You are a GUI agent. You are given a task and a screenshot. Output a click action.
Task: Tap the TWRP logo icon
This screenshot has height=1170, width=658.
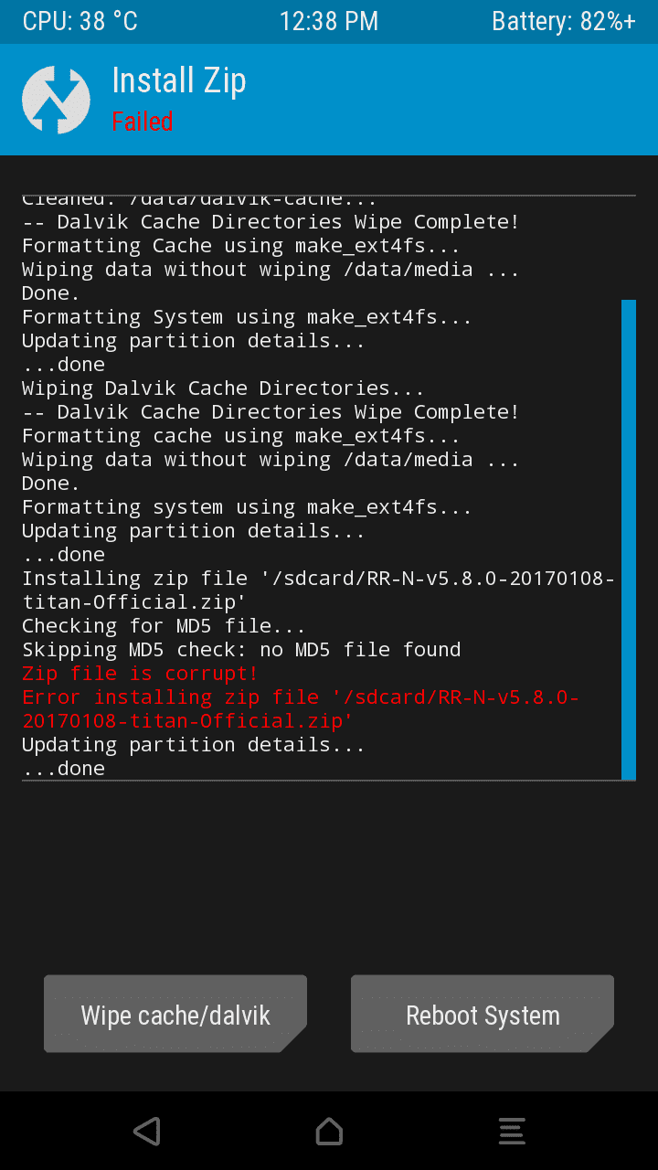pyautogui.click(x=56, y=100)
